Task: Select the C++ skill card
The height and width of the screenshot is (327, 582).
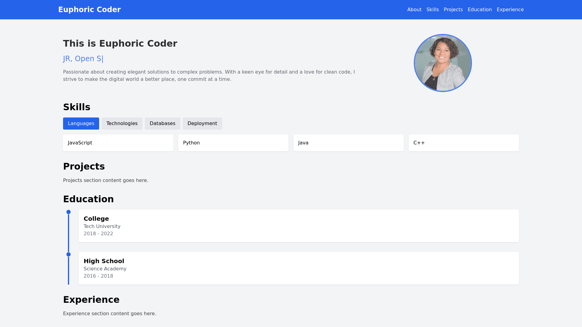Action: (464, 143)
